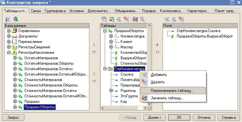Click the replace table icon in the Таблицы toolbar
This screenshot has height=122, width=242.
coord(135,19)
